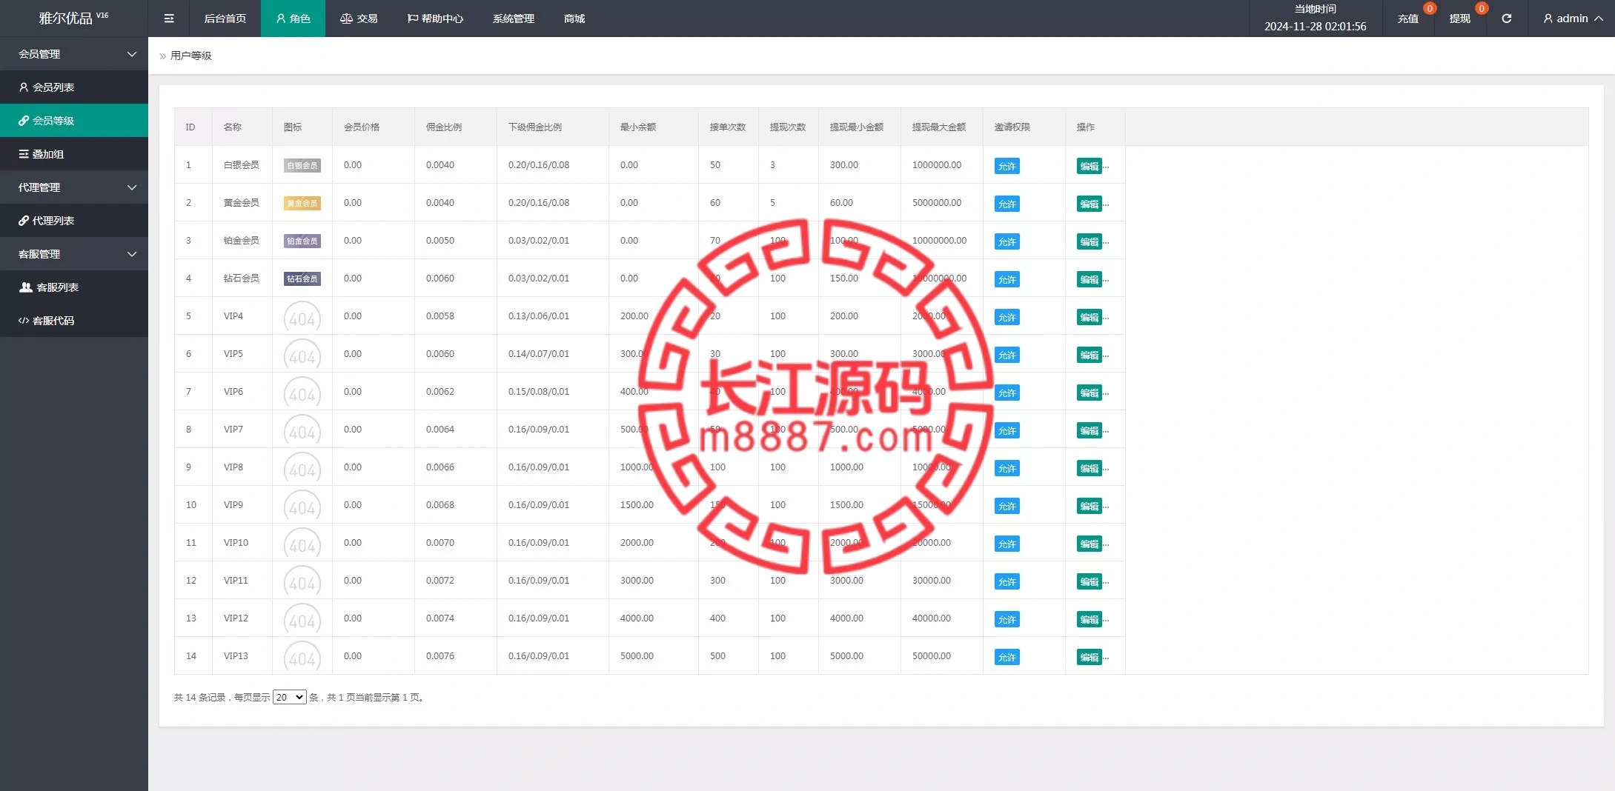The image size is (1615, 791).
Task: Open the 帮助中心 top menu tab
Action: tap(435, 19)
